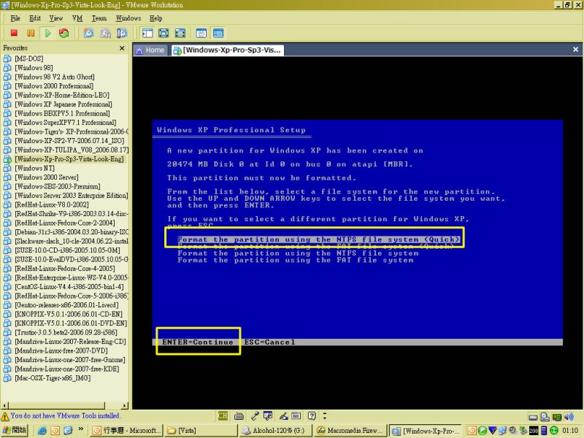584x438 pixels.
Task: Open the language bar options arrows
Action: point(324,415)
